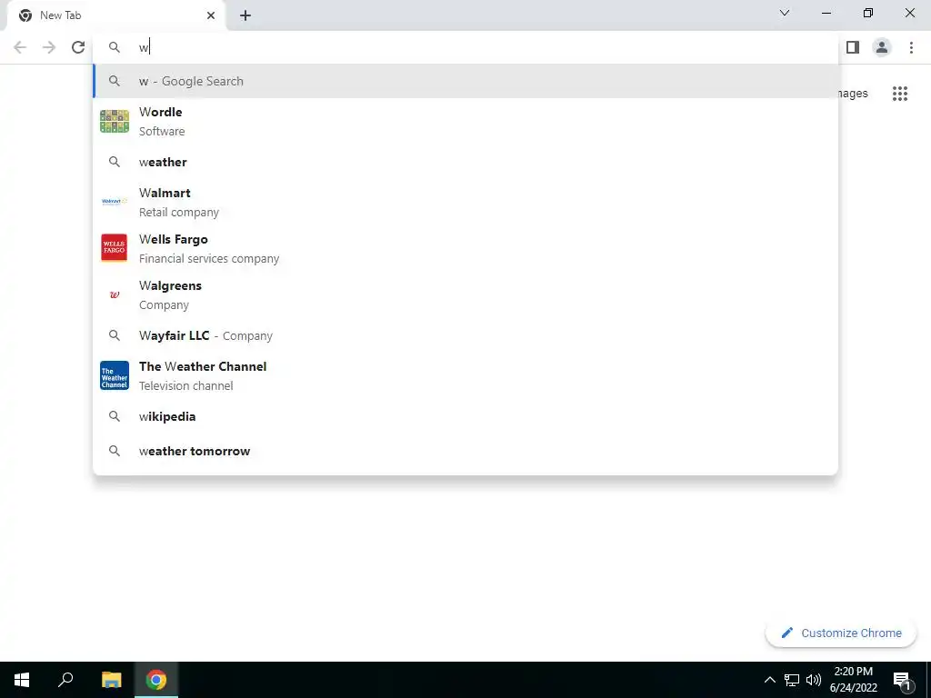The width and height of the screenshot is (931, 698).
Task: Open the tab search chevron
Action: 785,13
